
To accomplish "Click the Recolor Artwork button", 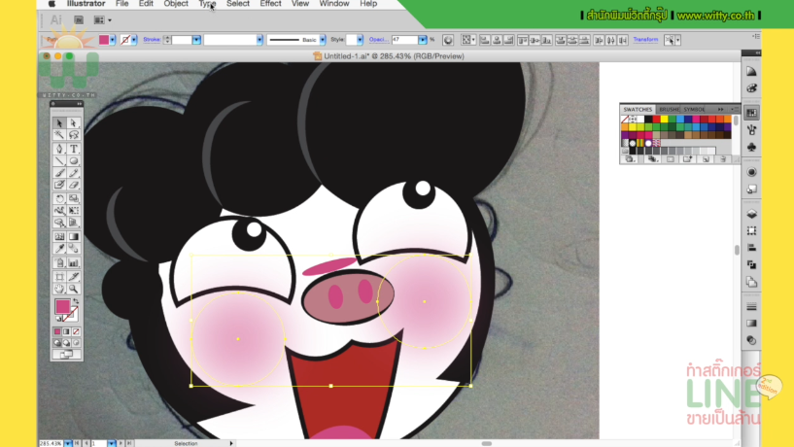I will coord(448,40).
